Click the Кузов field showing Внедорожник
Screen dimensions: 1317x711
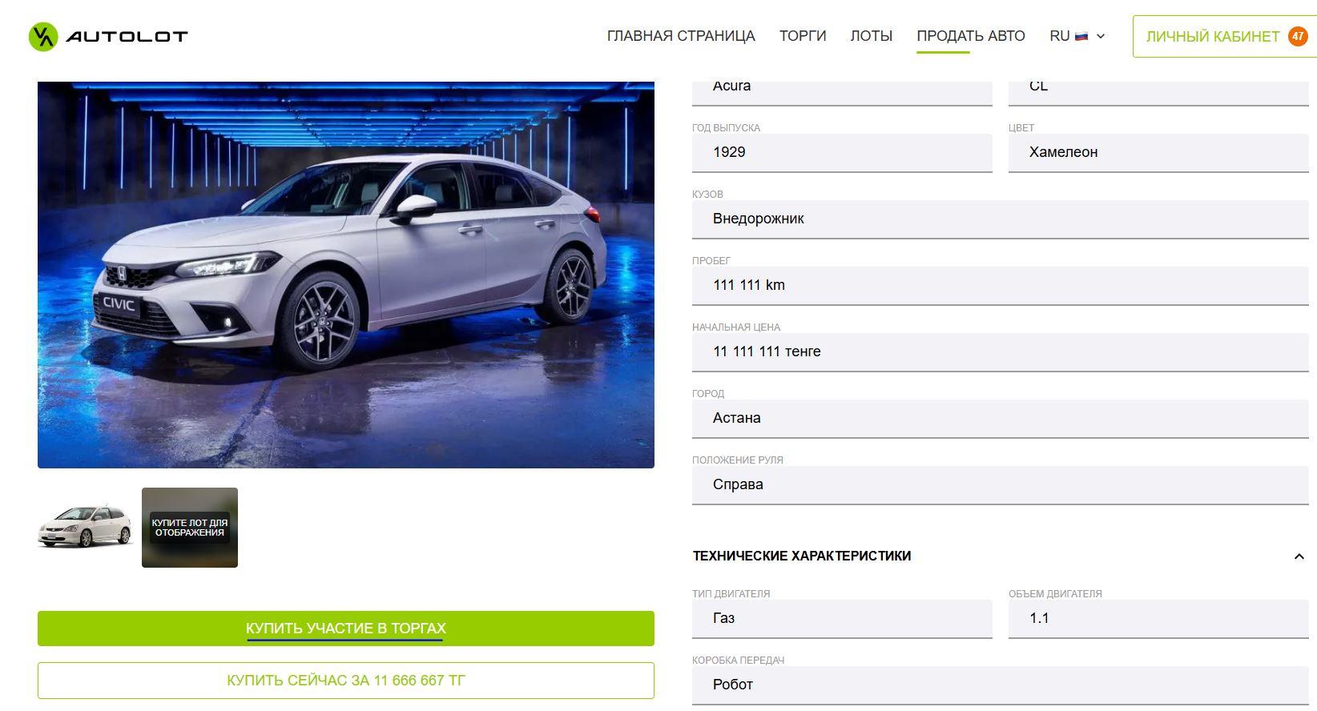[1001, 219]
